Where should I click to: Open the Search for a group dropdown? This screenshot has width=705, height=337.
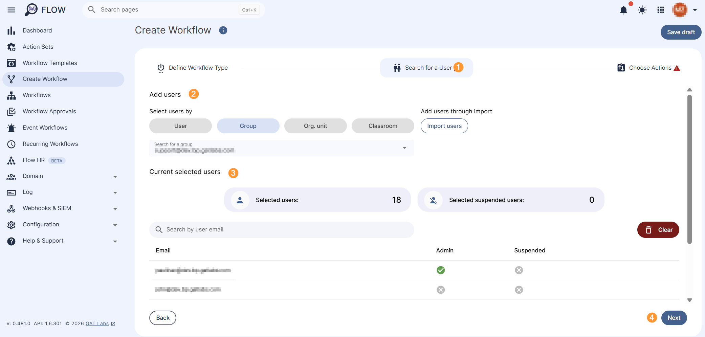[x=282, y=148]
